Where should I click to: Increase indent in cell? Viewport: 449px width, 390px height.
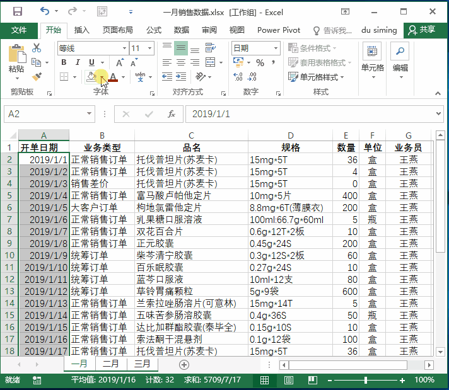click(x=181, y=77)
